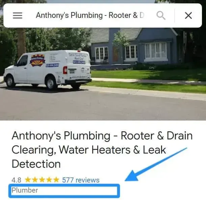Click the green lawn in the photo
This screenshot has width=206, height=200.
[149, 76]
